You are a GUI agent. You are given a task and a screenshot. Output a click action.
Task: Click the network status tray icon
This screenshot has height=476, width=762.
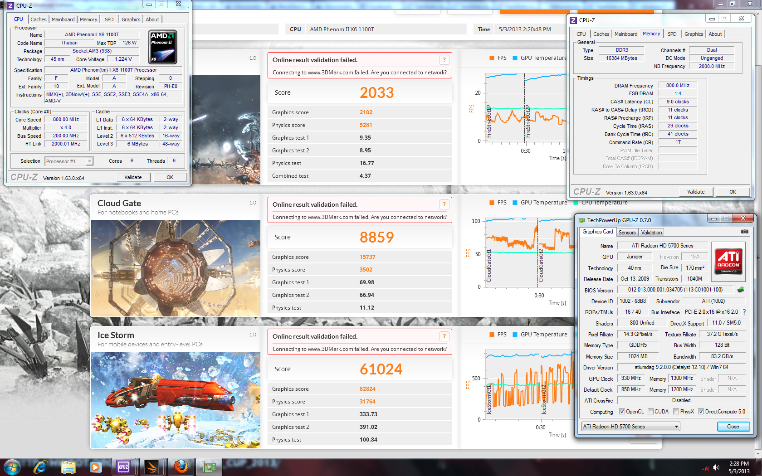click(x=705, y=468)
